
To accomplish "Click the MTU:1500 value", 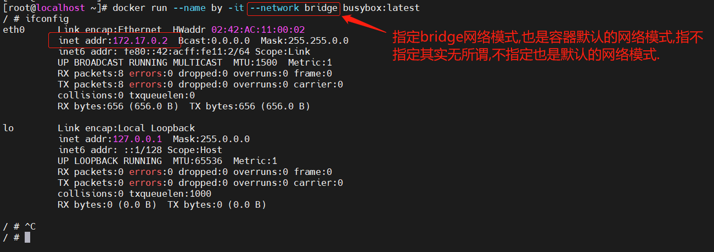I will click(x=255, y=62).
